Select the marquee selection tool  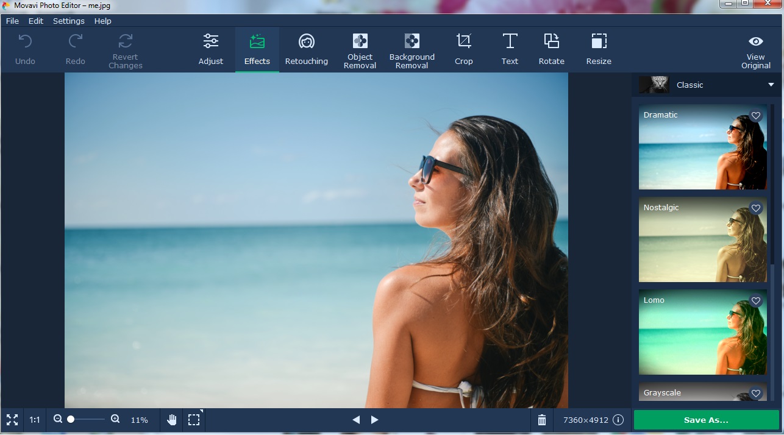[194, 420]
